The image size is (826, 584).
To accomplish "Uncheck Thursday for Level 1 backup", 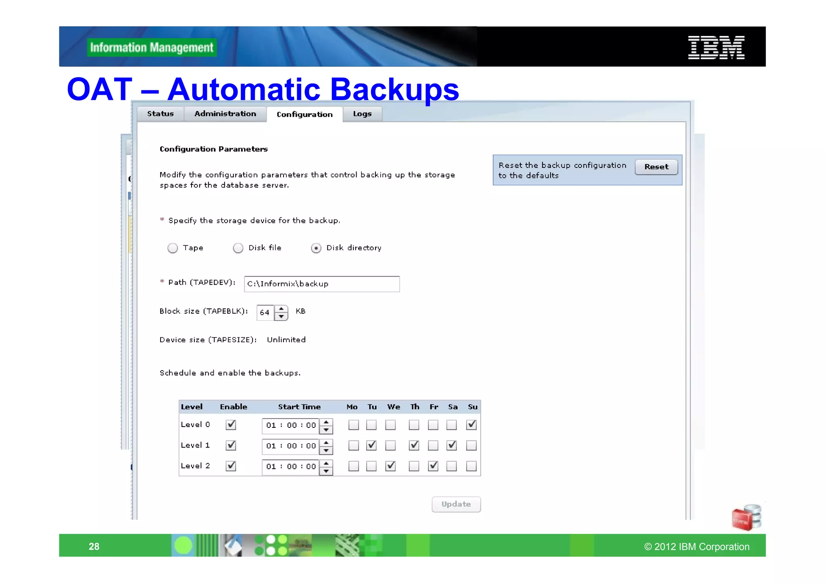I will 414,446.
